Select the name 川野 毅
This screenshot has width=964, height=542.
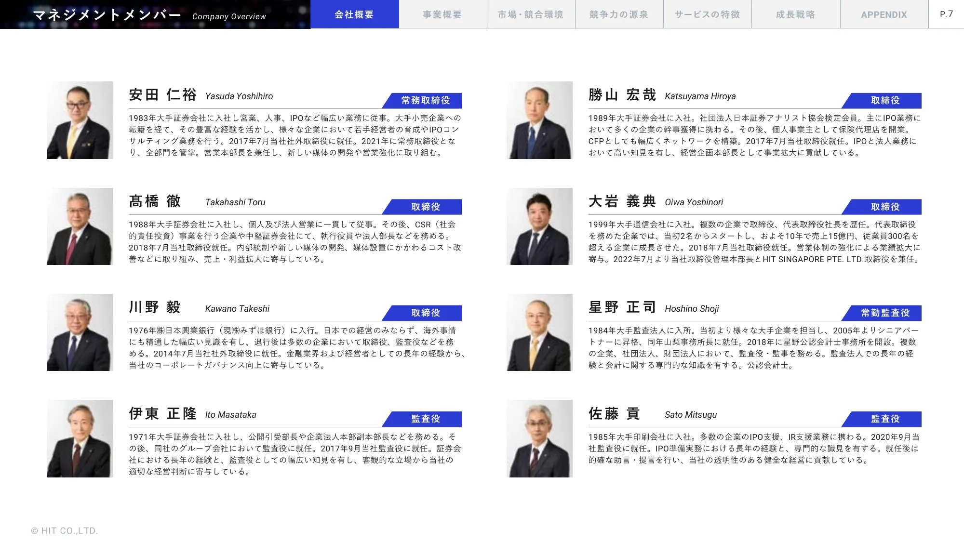[x=154, y=307]
